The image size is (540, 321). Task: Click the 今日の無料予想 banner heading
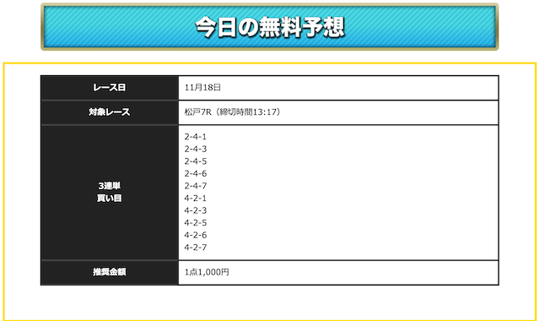pos(270,27)
